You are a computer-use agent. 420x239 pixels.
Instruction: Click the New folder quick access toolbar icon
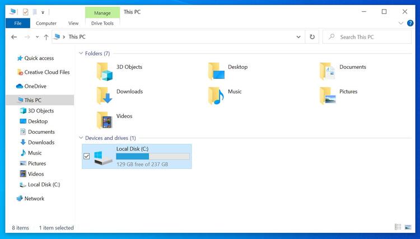coord(35,12)
